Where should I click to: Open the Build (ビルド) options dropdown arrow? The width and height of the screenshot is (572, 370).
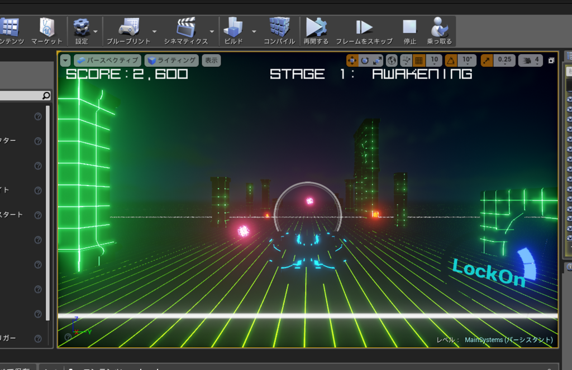click(x=254, y=32)
